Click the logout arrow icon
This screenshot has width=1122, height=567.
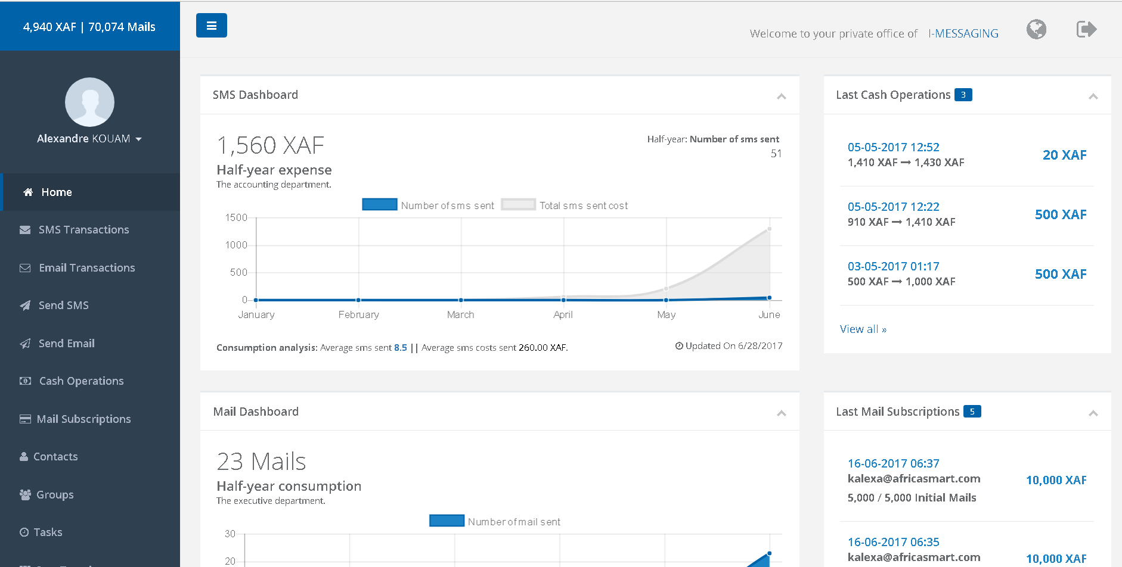[x=1086, y=29]
